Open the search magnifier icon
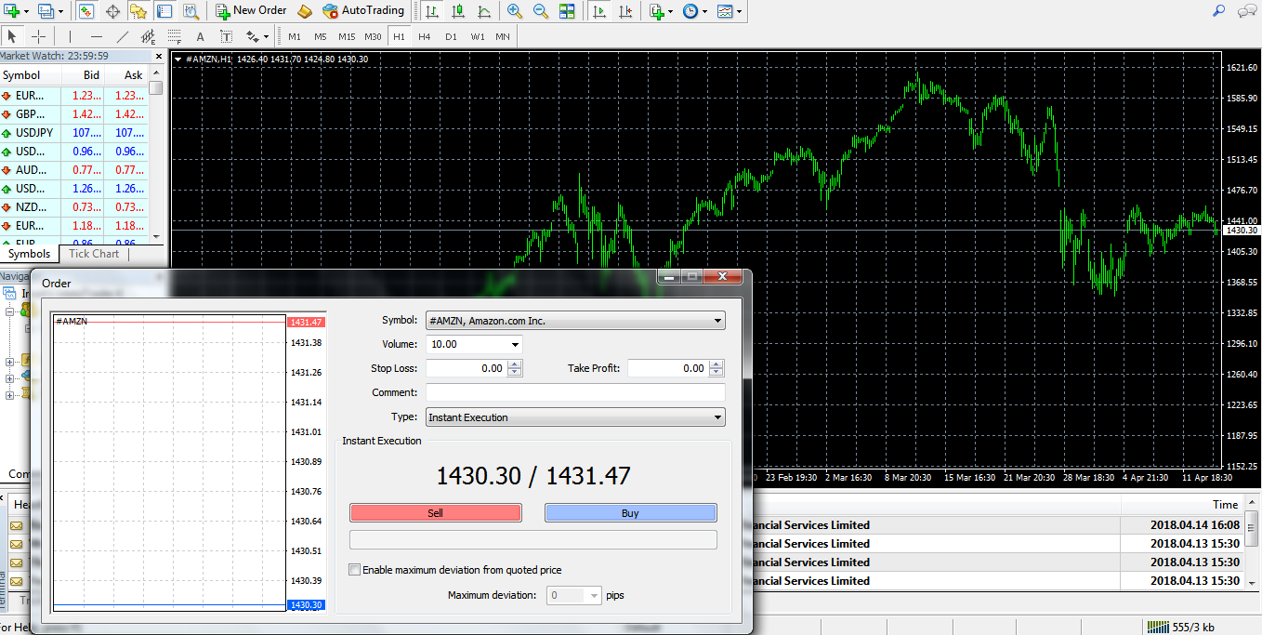1262x635 pixels. point(1219,11)
